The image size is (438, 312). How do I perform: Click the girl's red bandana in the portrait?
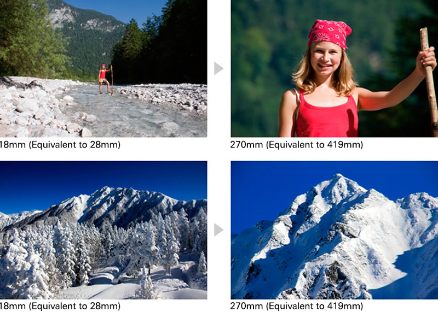tap(330, 33)
